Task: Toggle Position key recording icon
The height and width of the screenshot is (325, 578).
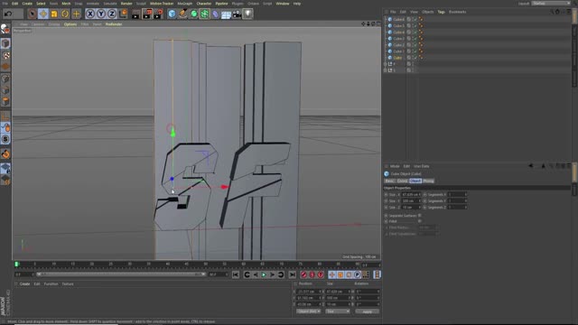Action: click(x=331, y=274)
